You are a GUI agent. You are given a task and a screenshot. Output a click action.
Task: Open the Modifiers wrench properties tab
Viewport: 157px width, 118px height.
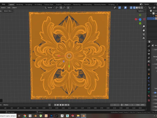point(149,78)
